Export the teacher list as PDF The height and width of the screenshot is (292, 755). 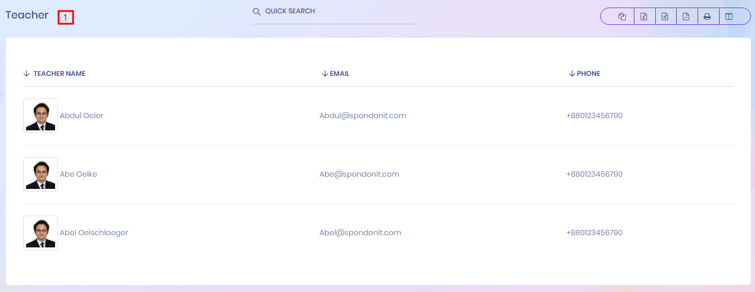pos(686,17)
